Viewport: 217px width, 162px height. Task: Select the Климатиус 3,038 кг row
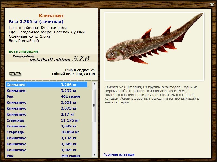46,102
